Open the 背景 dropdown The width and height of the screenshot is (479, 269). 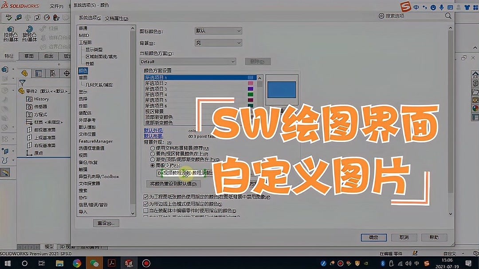239,42
